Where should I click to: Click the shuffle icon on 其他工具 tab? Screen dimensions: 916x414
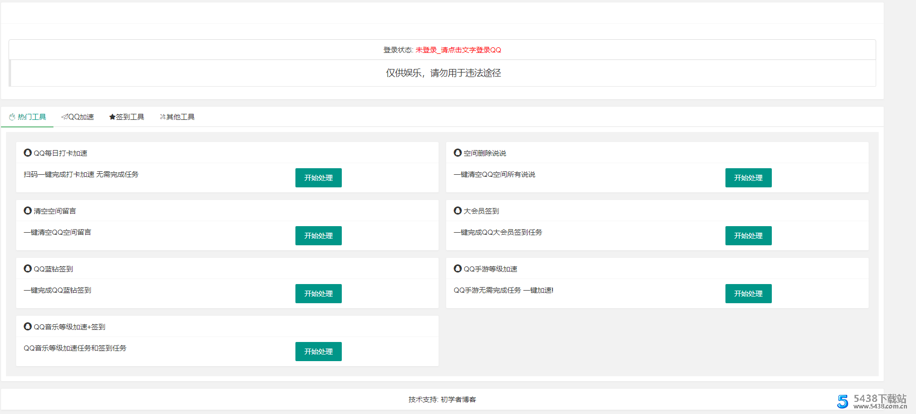click(163, 117)
